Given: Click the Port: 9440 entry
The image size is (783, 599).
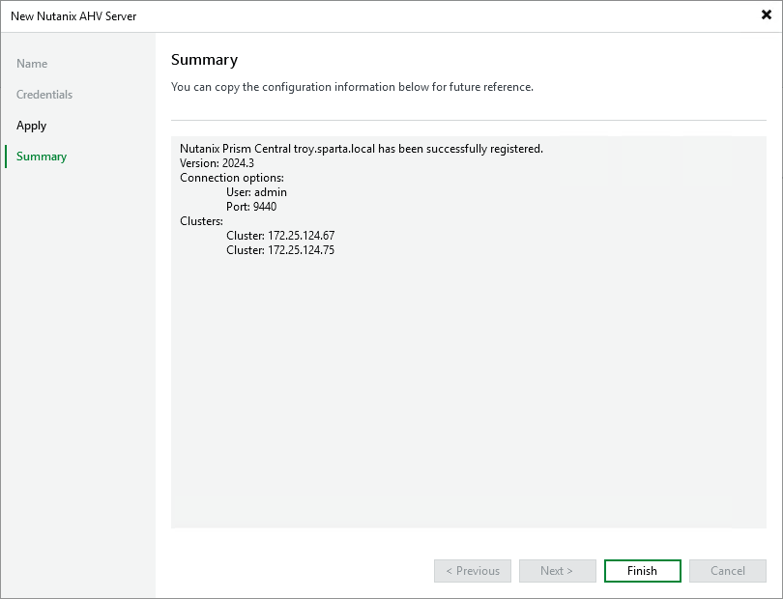Looking at the screenshot, I should [251, 206].
